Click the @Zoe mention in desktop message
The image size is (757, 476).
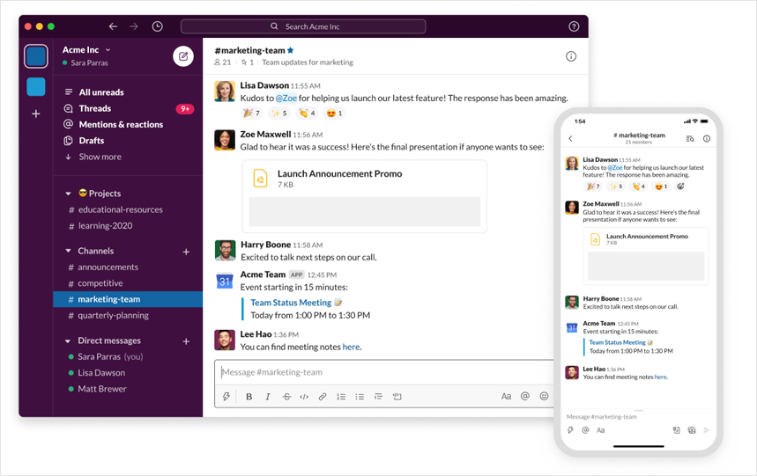pos(286,98)
